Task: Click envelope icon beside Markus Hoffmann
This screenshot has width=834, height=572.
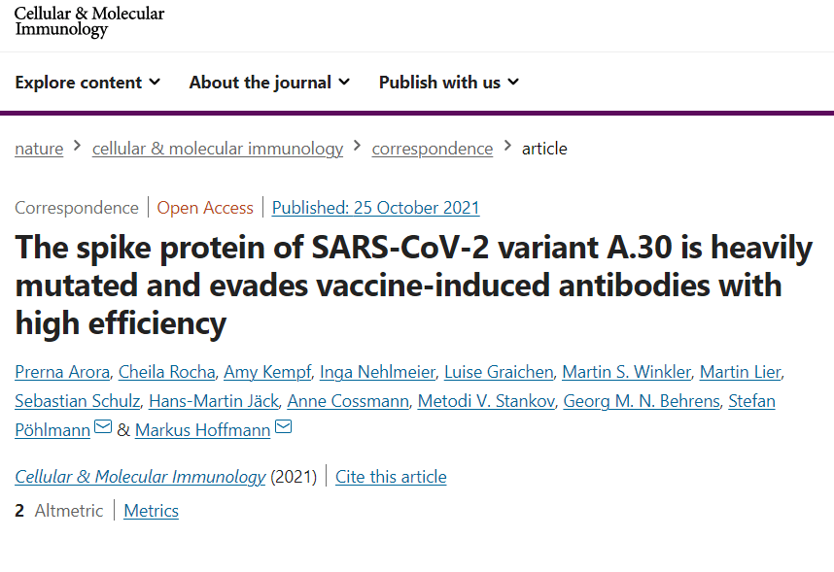Action: coord(284,428)
